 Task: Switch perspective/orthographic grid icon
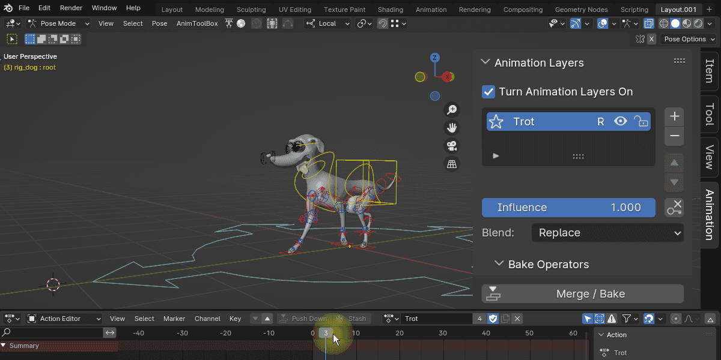point(452,163)
